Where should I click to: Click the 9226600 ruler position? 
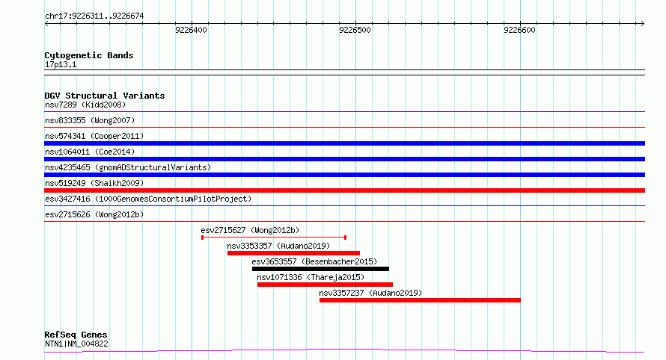(x=519, y=30)
